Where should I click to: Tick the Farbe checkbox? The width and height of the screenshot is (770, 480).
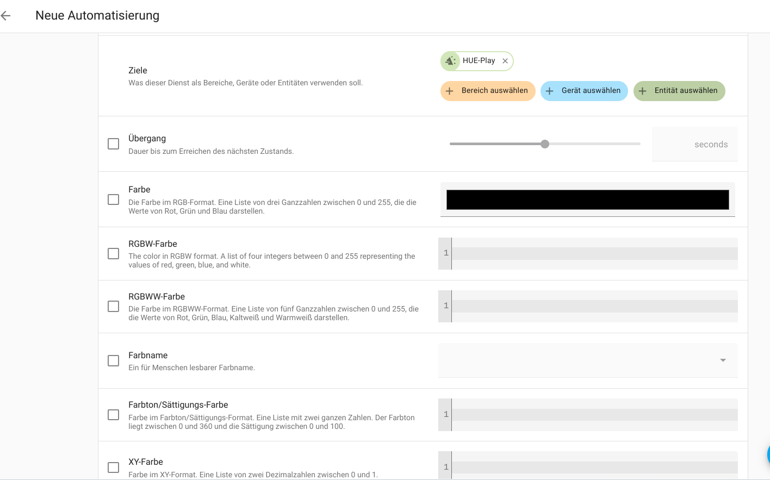click(114, 200)
